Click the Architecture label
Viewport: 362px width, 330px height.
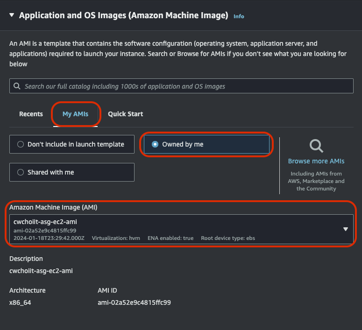[x=27, y=290]
